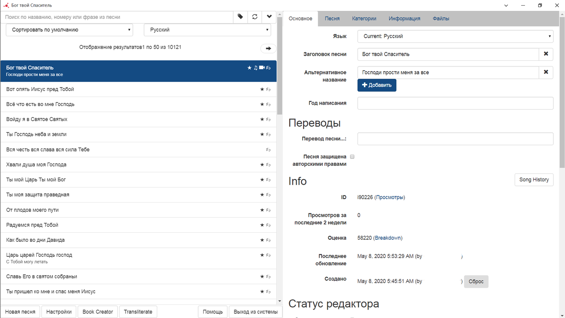Open the language dropdown showing 'Русский'
The height and width of the screenshot is (318, 565).
point(207,29)
